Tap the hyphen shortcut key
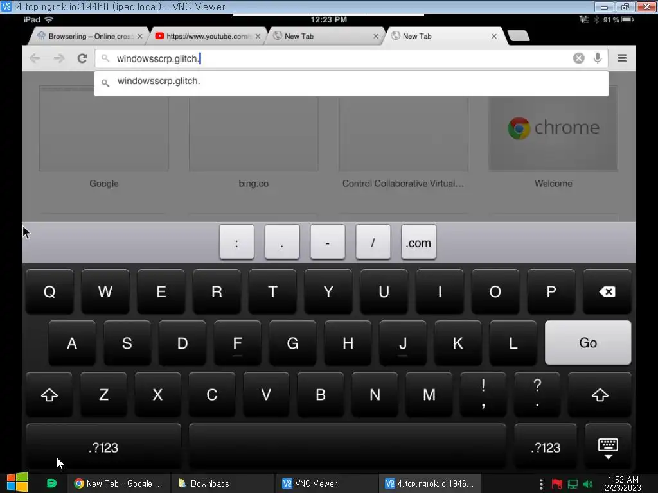 [x=328, y=242]
